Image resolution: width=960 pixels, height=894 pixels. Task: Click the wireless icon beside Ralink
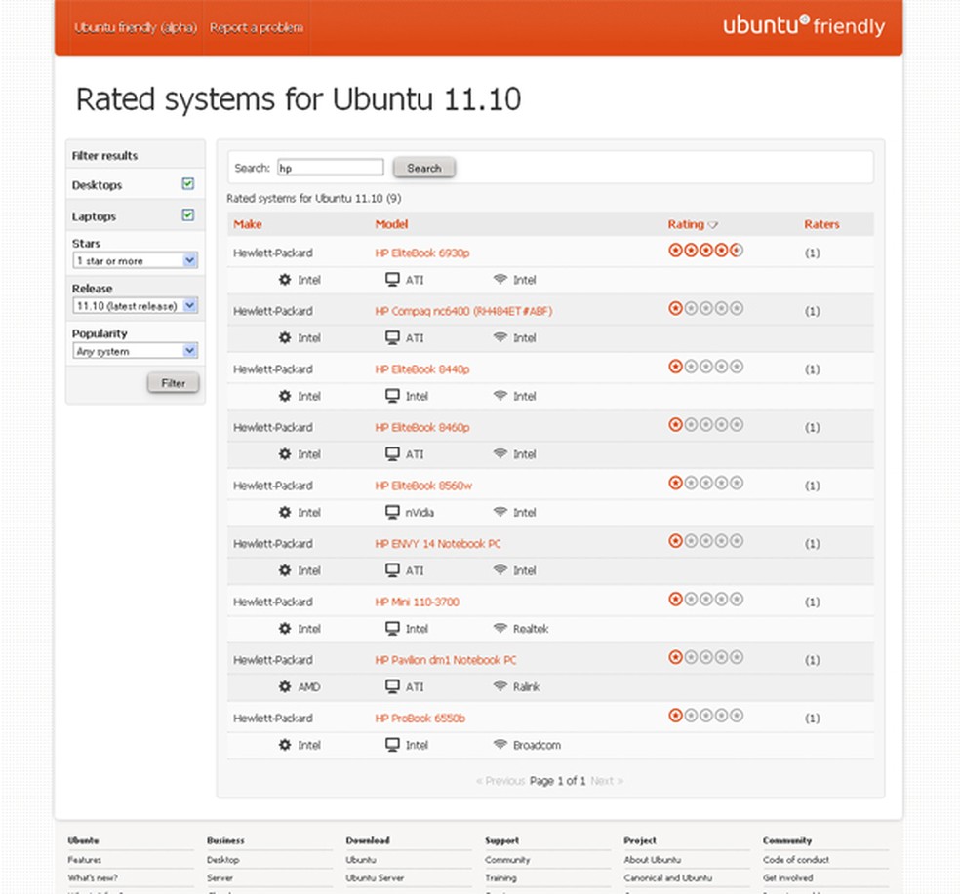click(500, 686)
